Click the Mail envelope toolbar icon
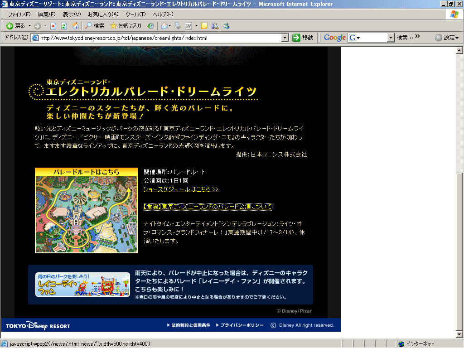Screen dimensions: 464x348 point(164,26)
